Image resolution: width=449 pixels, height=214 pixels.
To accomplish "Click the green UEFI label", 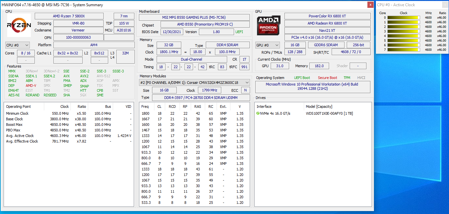I will point(239,32).
